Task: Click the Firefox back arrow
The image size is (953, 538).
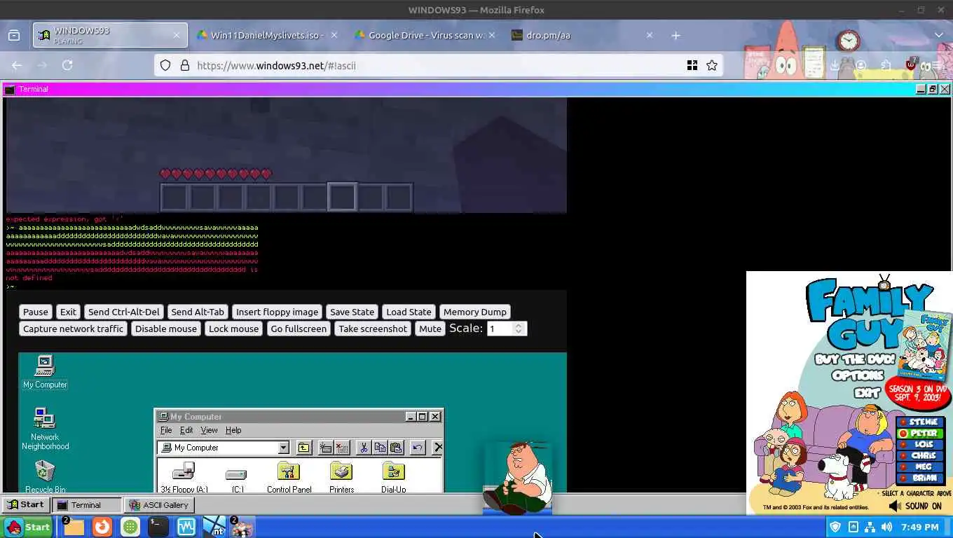Action: (x=17, y=65)
